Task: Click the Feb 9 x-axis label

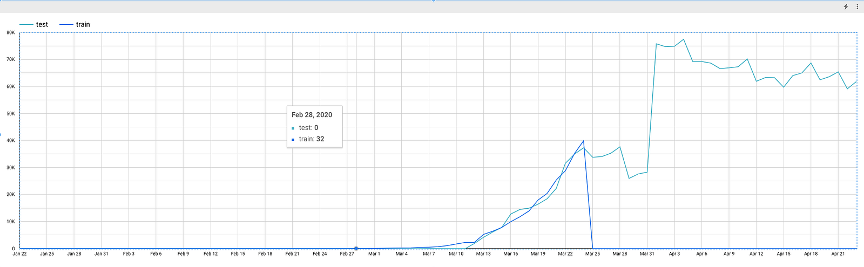Action: (183, 254)
